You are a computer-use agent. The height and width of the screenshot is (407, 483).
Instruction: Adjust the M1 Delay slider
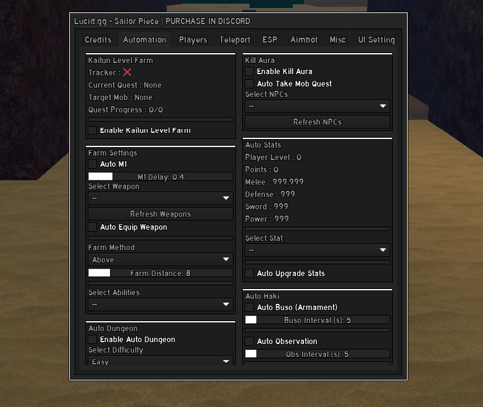click(x=161, y=177)
